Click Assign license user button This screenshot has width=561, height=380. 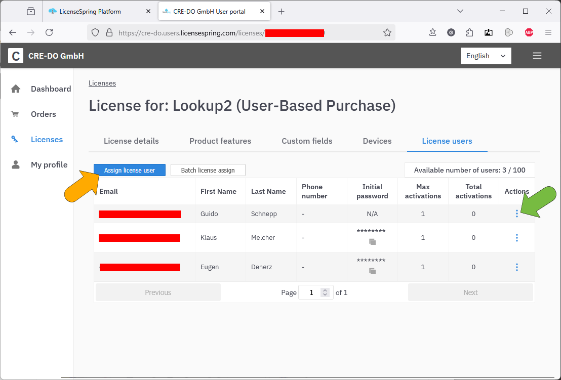pyautogui.click(x=130, y=170)
